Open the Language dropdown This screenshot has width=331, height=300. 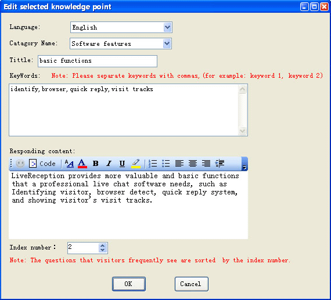click(168, 27)
